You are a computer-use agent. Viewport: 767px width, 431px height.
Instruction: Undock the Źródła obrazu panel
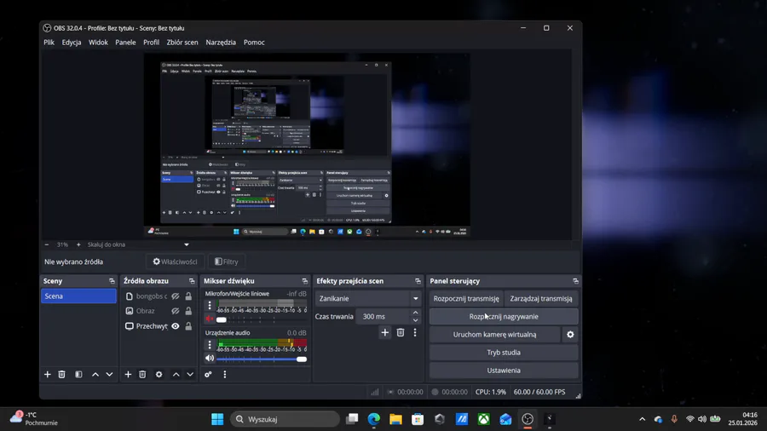click(192, 281)
